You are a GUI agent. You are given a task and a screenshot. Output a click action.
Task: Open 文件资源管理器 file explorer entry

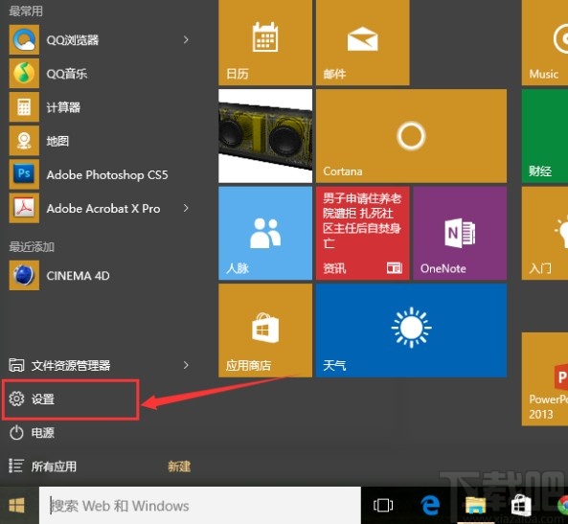coord(59,365)
